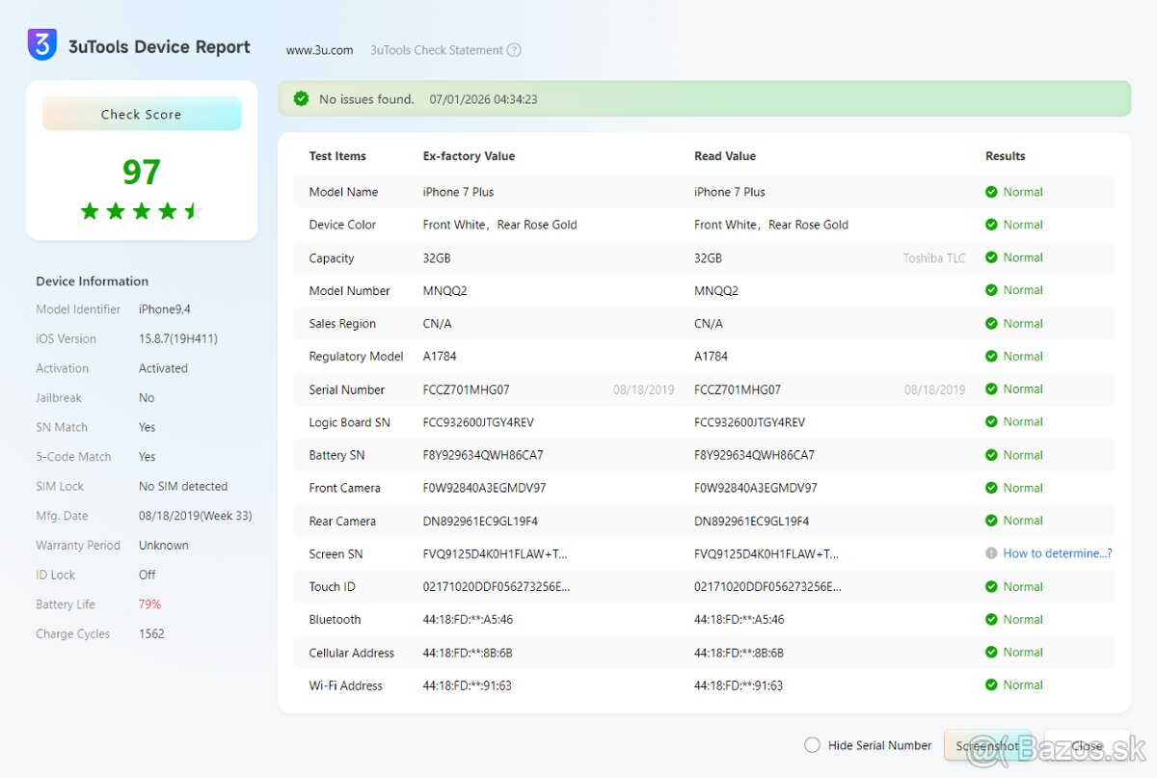Click the Read Value Cellular Address 44:18:FD:**:8B:6B
This screenshot has width=1157, height=778.
point(739,653)
